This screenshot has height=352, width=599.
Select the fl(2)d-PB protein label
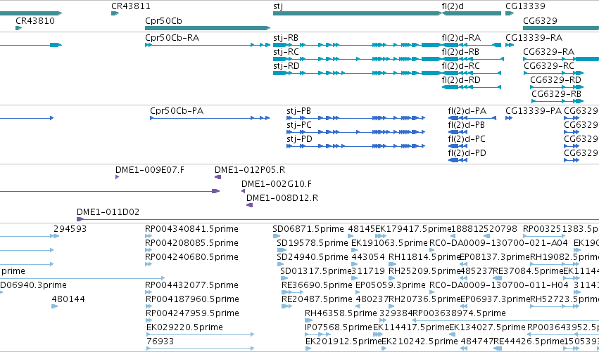[x=467, y=125]
